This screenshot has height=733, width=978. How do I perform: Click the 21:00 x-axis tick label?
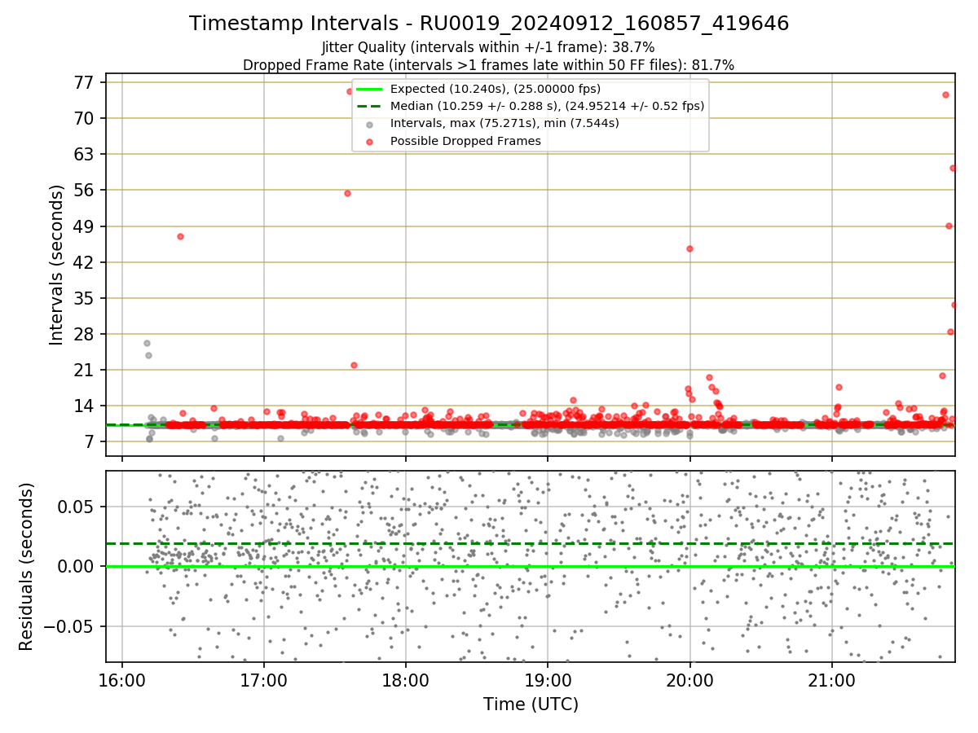click(832, 680)
